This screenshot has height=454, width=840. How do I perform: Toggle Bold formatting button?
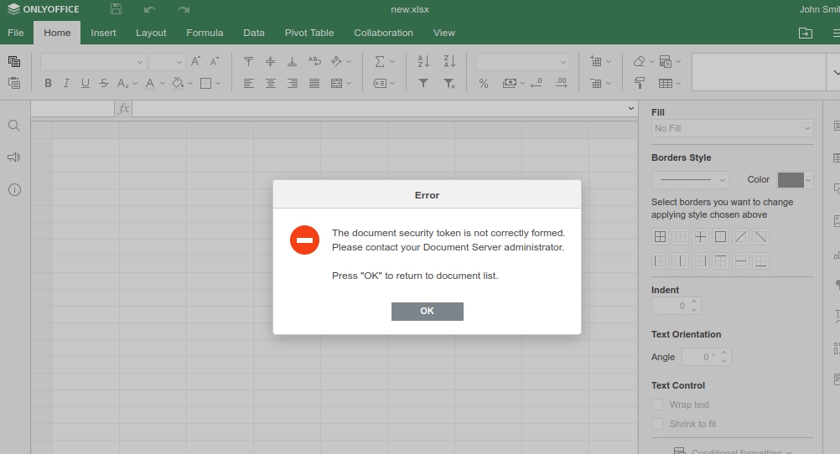[48, 83]
